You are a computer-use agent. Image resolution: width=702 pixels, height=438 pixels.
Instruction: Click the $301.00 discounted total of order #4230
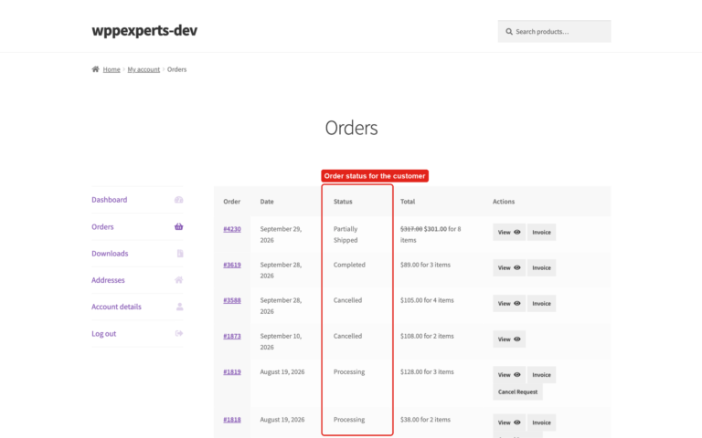point(435,229)
